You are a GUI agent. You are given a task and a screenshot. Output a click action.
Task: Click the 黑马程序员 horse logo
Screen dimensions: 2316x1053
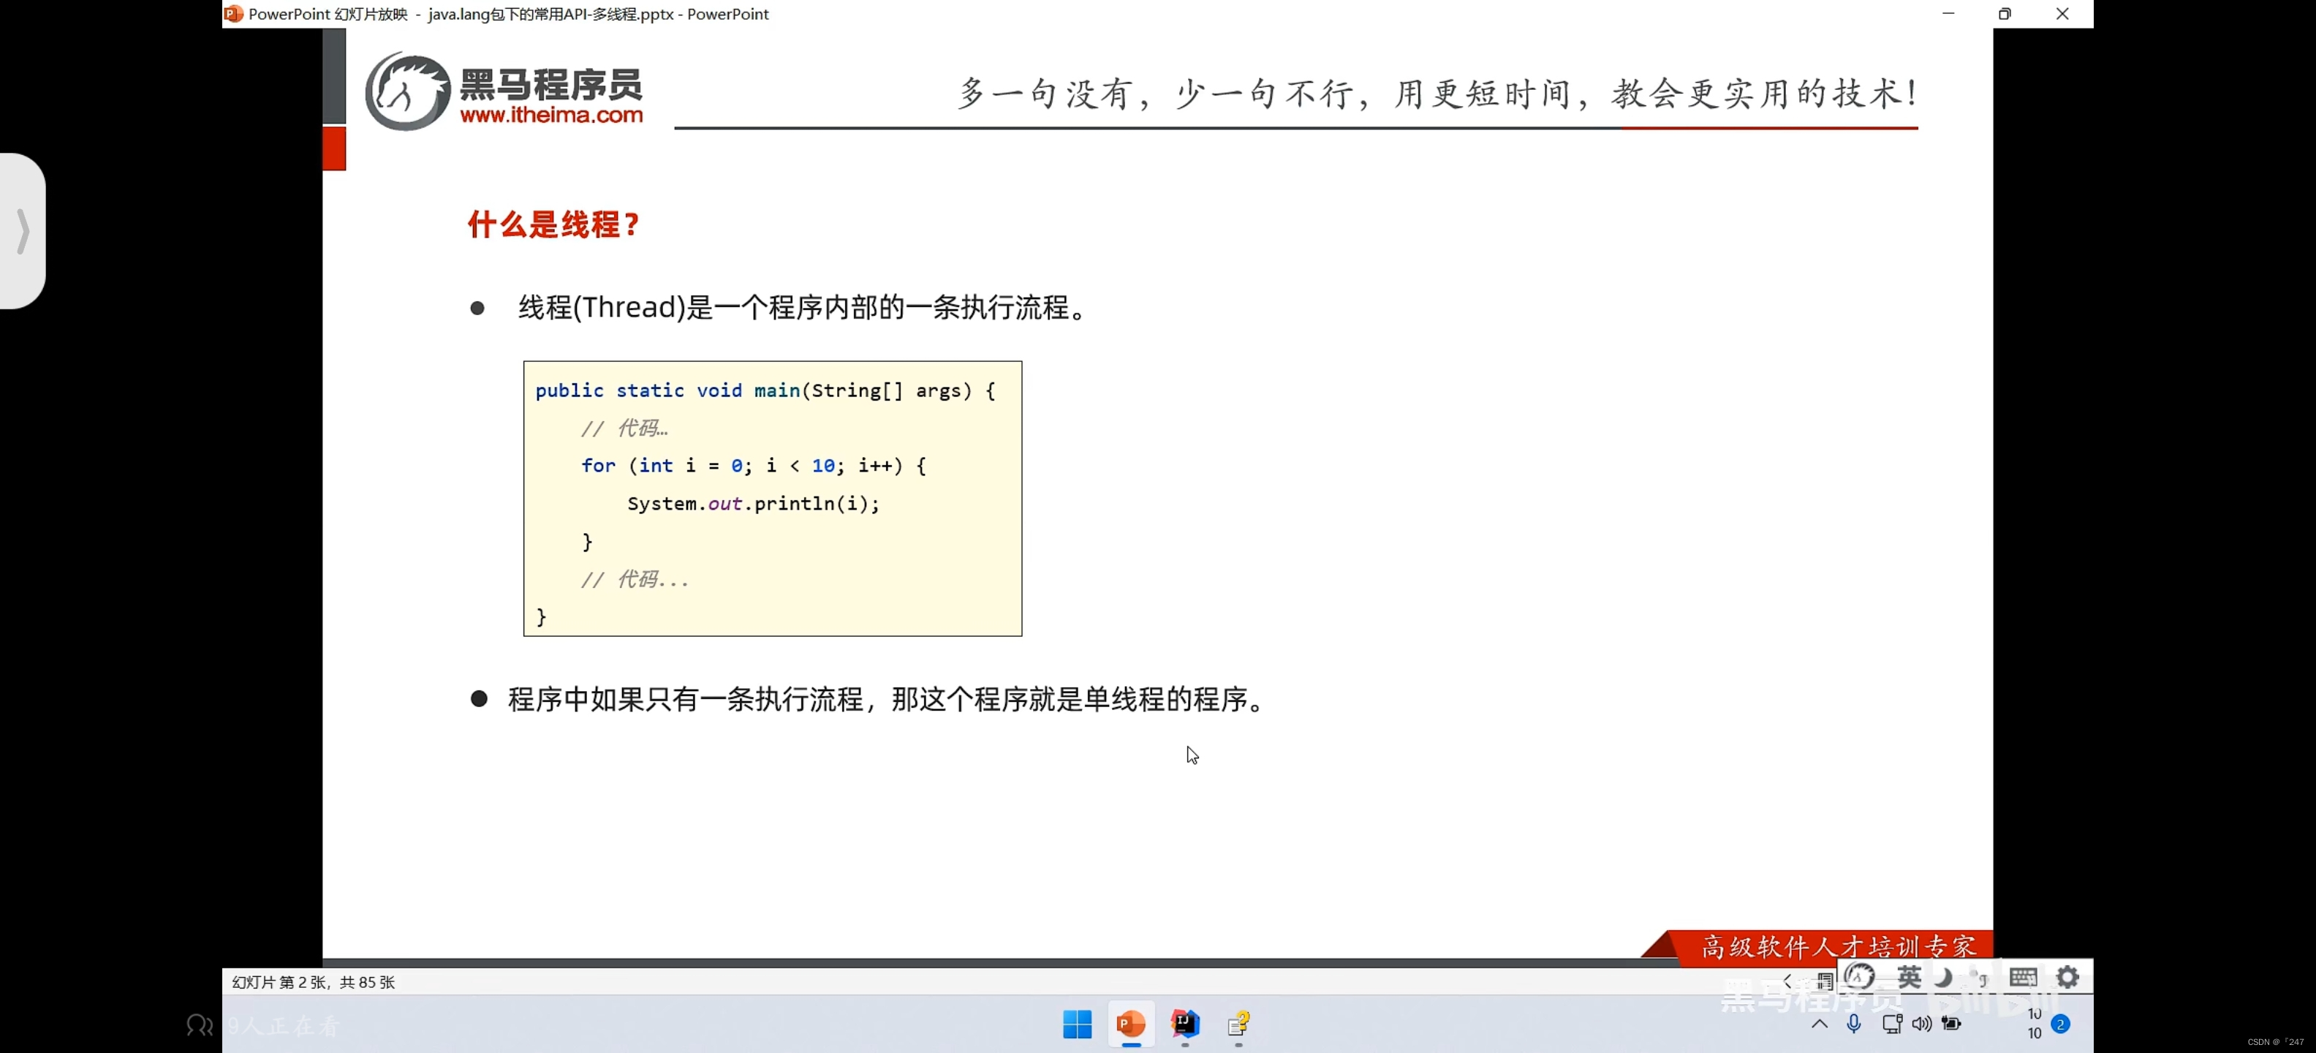pos(407,91)
